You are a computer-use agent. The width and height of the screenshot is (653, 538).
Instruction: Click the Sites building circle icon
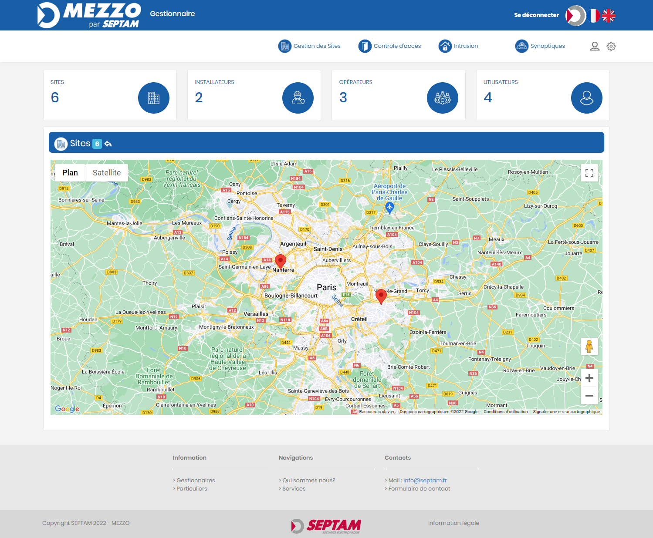[153, 98]
